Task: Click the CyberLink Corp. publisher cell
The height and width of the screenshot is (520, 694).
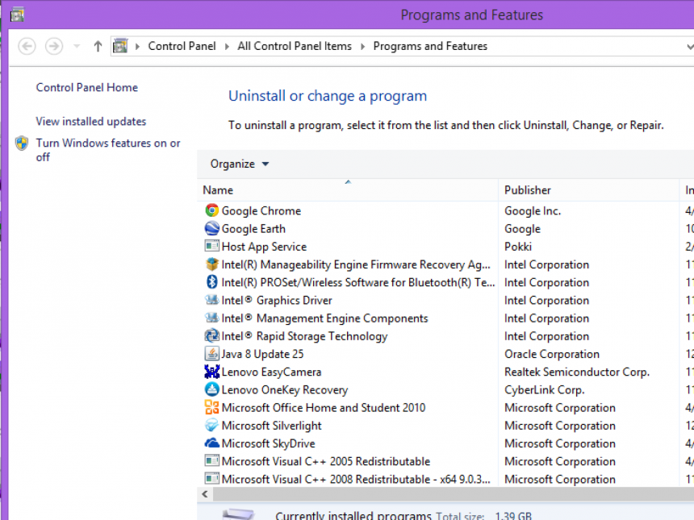Action: (545, 389)
